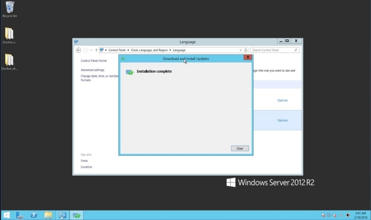The width and height of the screenshot is (371, 220).
Task: Open the taskbar clock and date
Action: tap(361, 215)
